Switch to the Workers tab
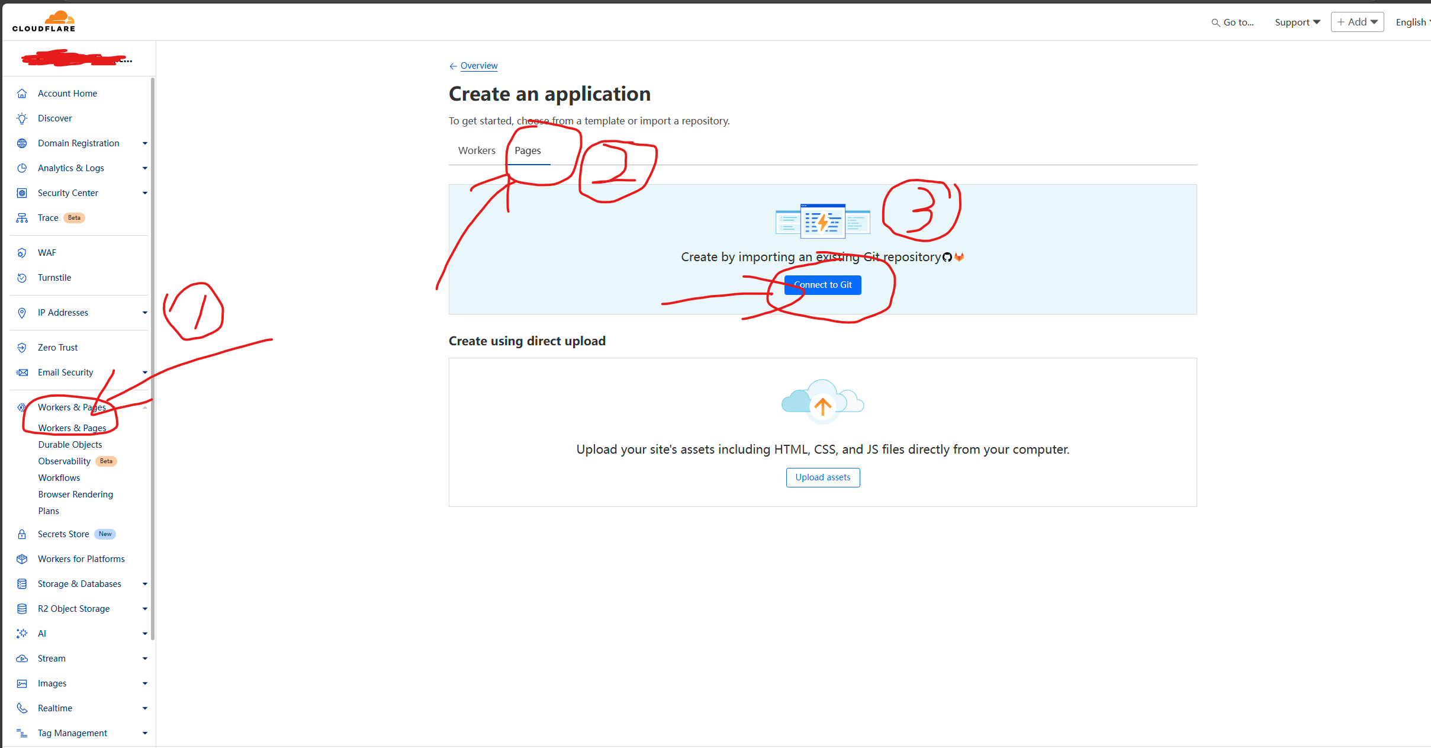 coord(477,150)
